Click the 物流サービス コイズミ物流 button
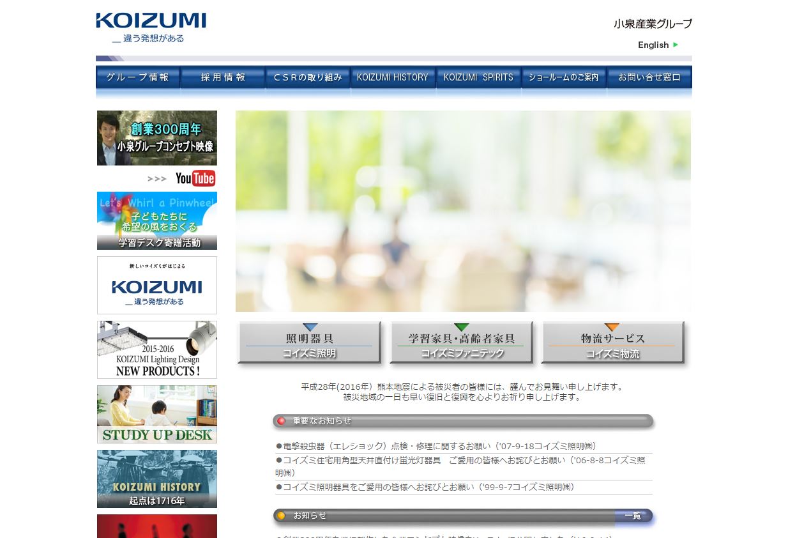788x538 pixels. [613, 343]
